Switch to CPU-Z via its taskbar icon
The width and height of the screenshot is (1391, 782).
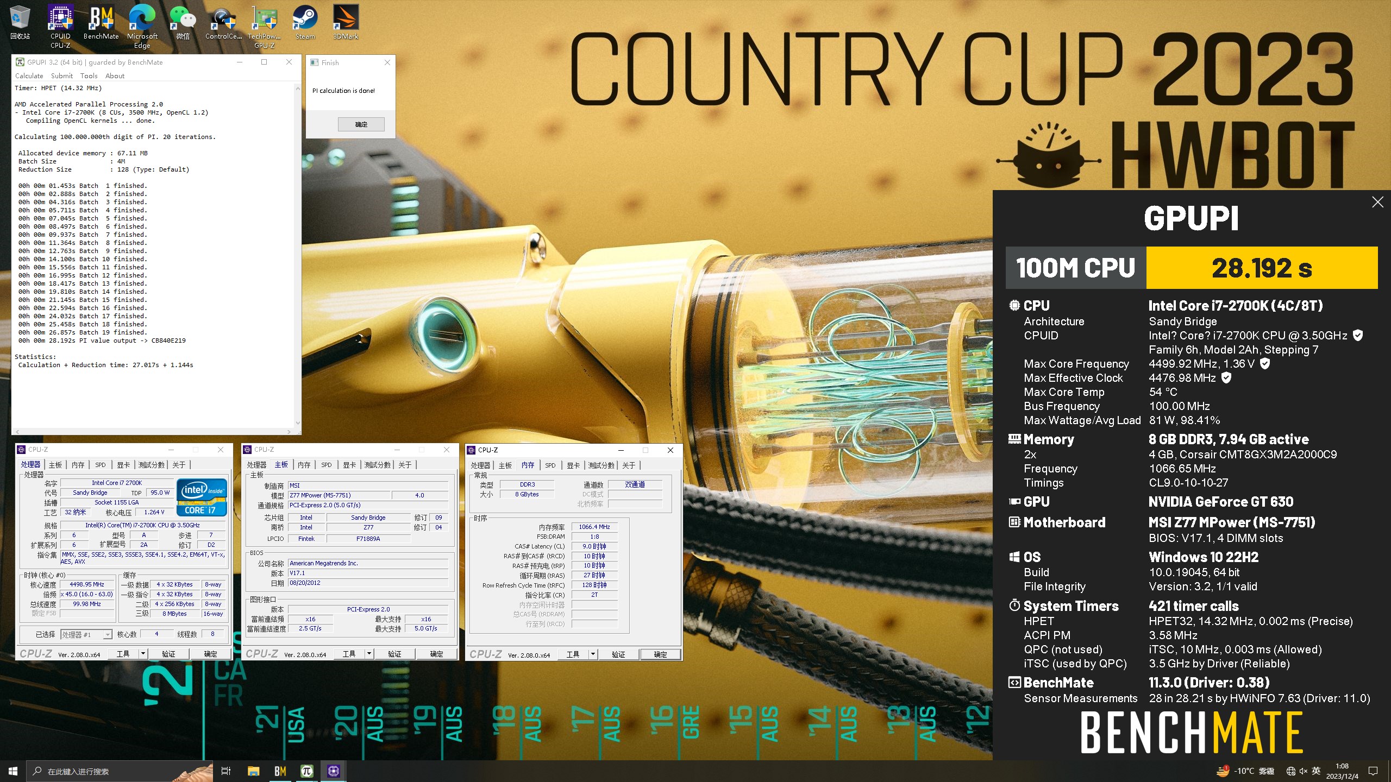click(333, 771)
